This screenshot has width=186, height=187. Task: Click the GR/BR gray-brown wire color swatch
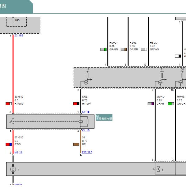(x=124, y=49)
